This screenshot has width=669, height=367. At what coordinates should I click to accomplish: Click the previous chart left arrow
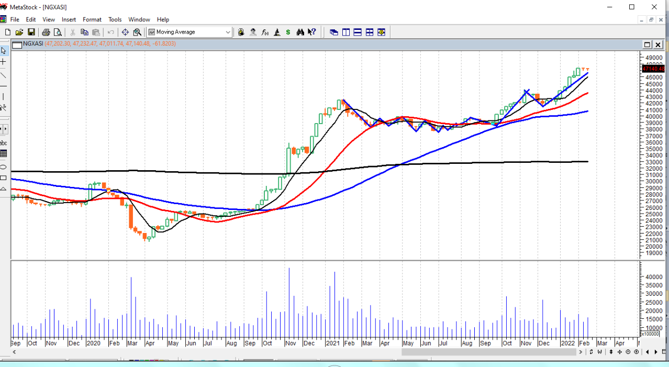pyautogui.click(x=648, y=352)
